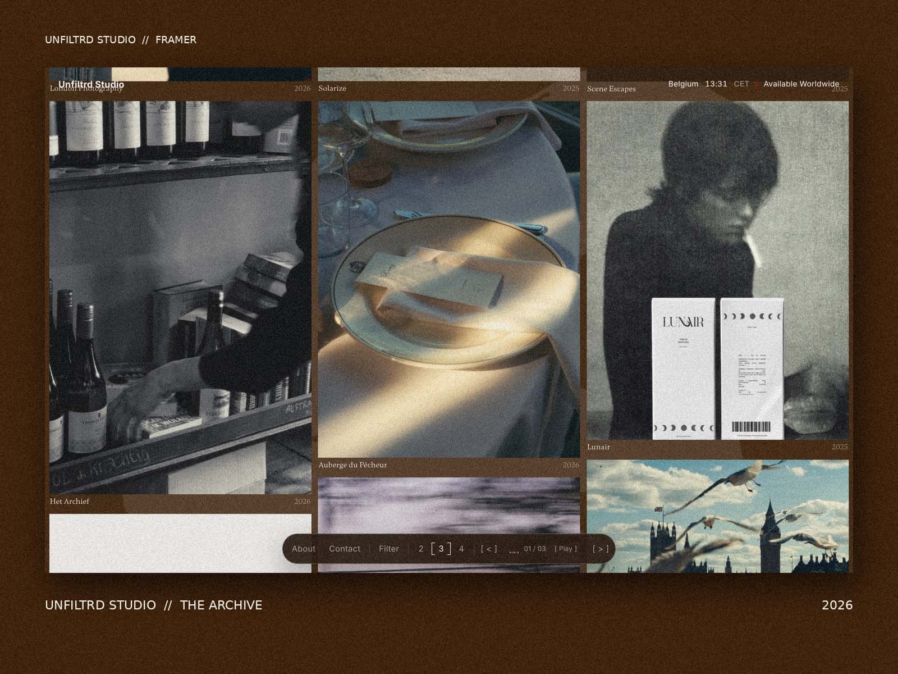This screenshot has height=674, width=898.
Task: Open the Contact link in bottom nav
Action: click(345, 549)
